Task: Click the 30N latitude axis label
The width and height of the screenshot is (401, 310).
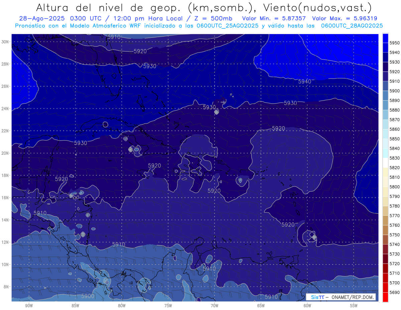Action: [x=5, y=42]
